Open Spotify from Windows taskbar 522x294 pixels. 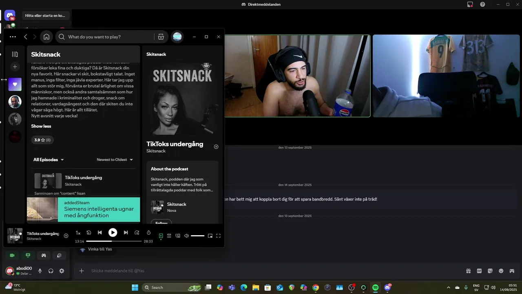point(375,287)
